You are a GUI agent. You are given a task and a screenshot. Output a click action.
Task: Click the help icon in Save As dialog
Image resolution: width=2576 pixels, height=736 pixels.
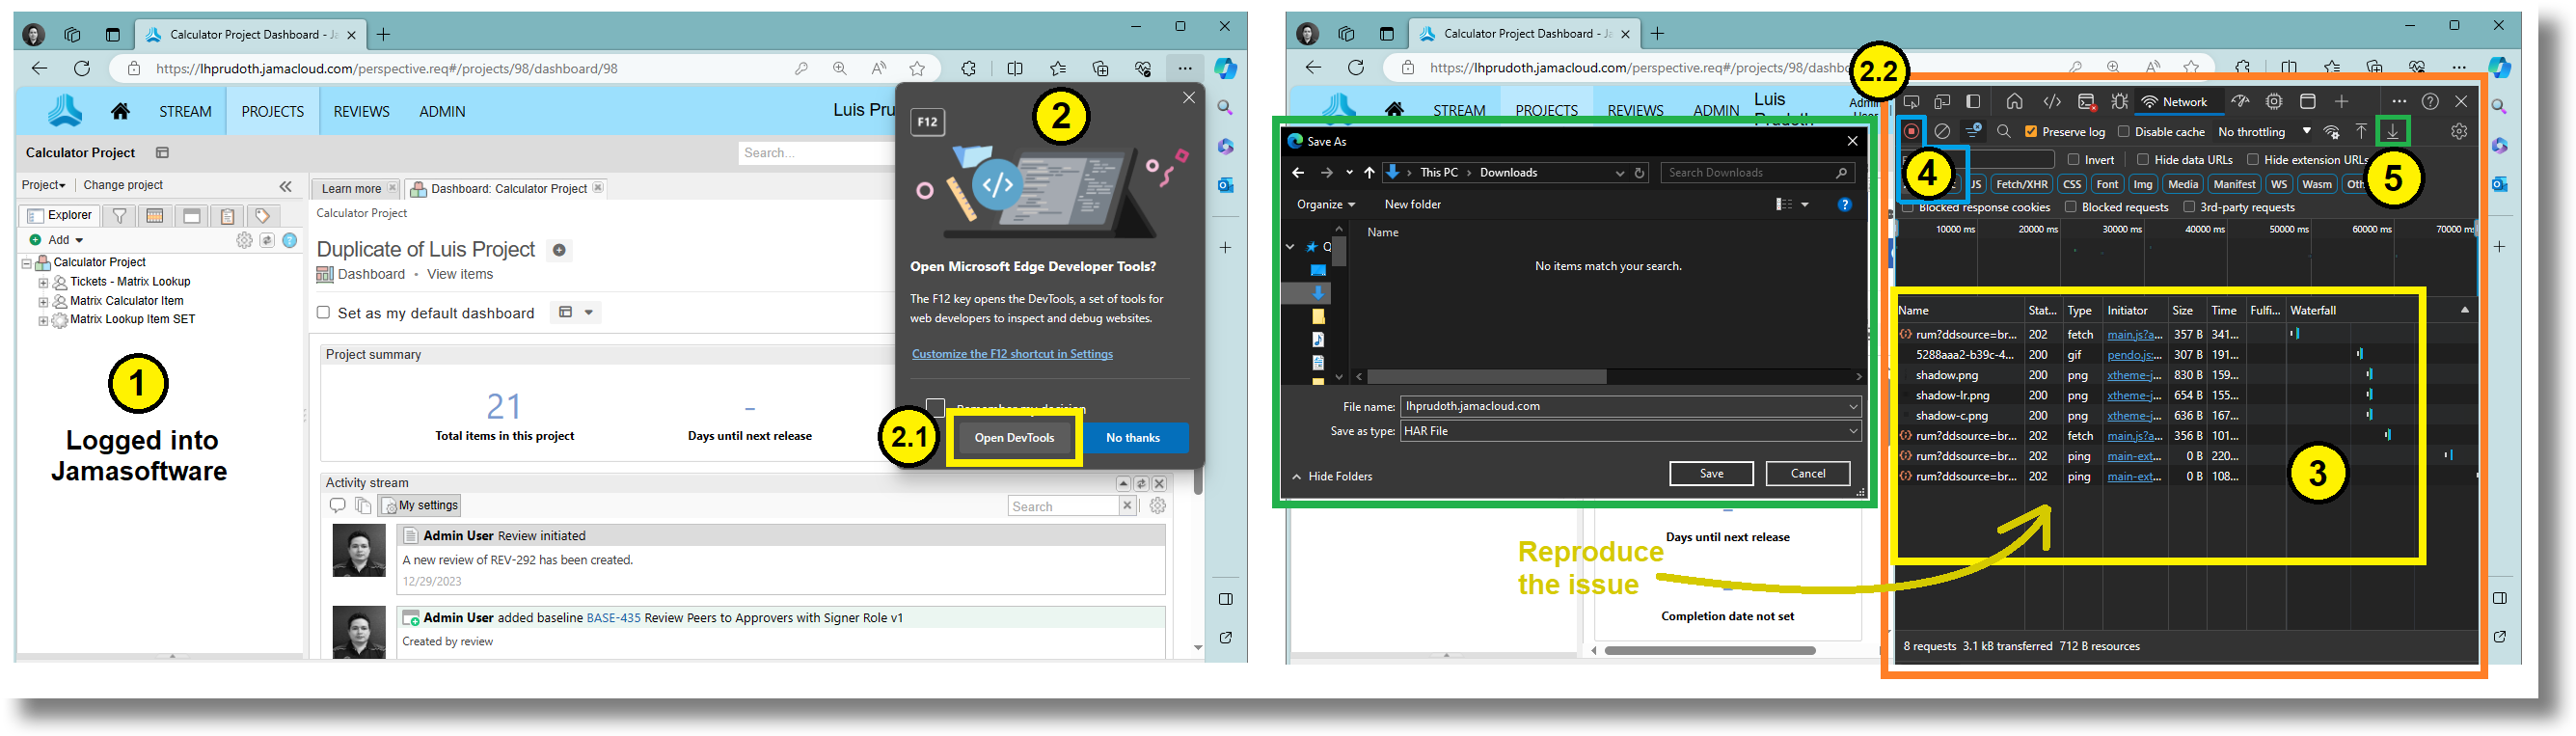pyautogui.click(x=1844, y=204)
